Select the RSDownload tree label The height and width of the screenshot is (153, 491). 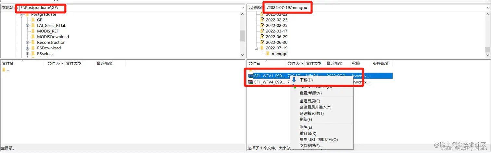pos(49,48)
